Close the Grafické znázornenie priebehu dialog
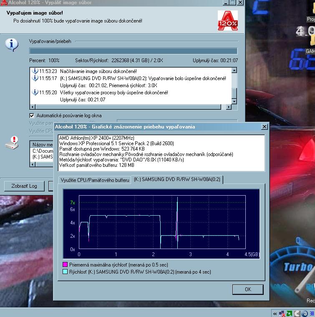 tap(264, 126)
